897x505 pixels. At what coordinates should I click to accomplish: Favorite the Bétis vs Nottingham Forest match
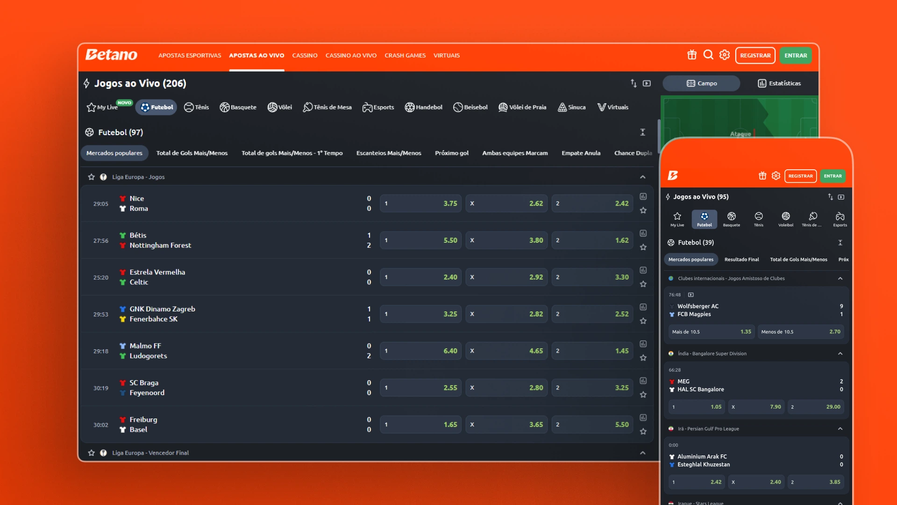643,247
